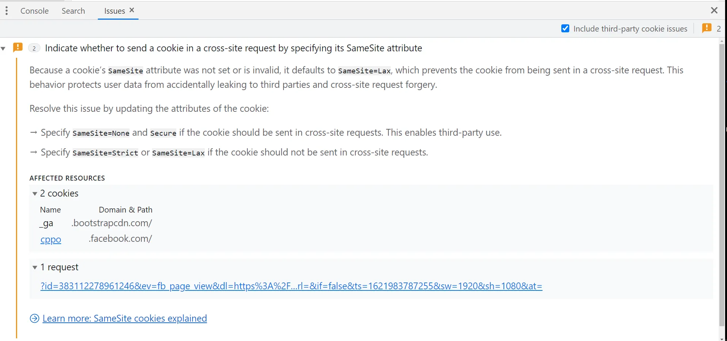Open the cppo cookie link

click(x=51, y=240)
